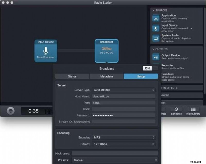Select the Input Device source icon
The width and height of the screenshot is (206, 164).
156,28
